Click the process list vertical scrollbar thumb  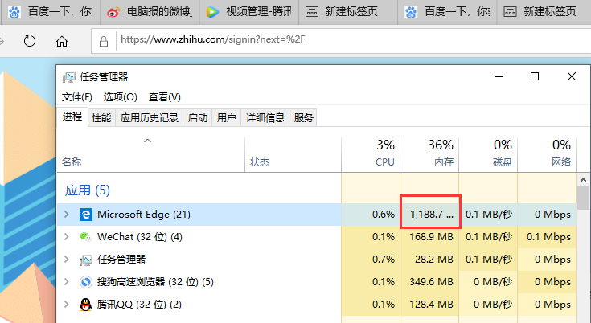583,198
